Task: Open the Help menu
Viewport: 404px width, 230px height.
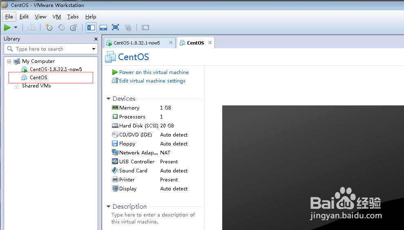Action: pos(91,17)
